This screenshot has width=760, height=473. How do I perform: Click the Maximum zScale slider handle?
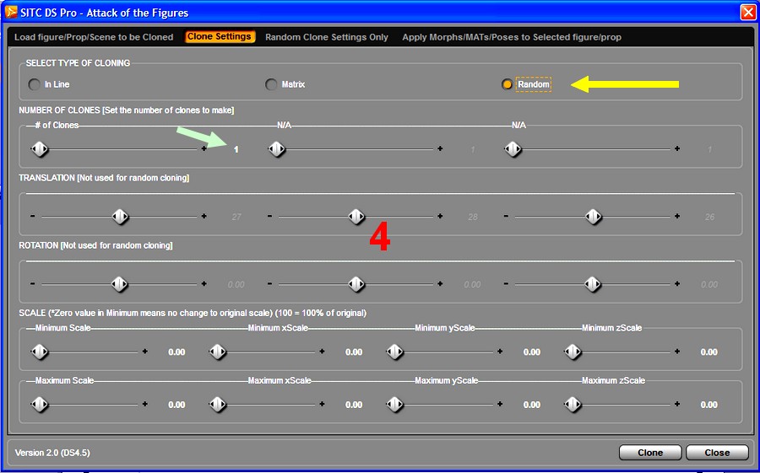[573, 404]
